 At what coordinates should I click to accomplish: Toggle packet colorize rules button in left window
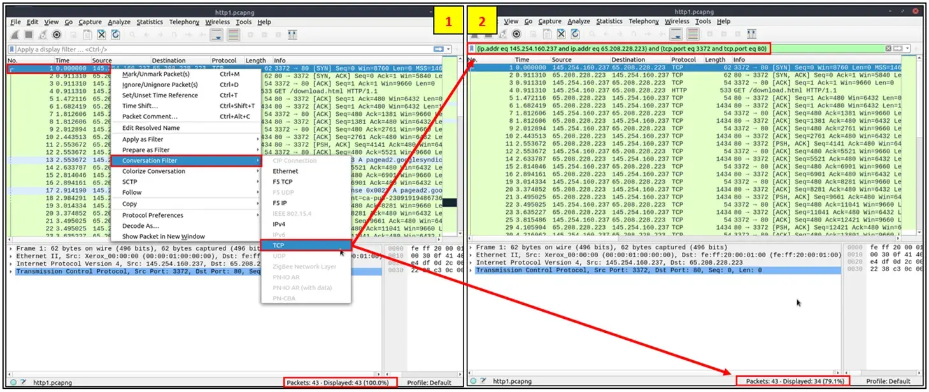233,35
